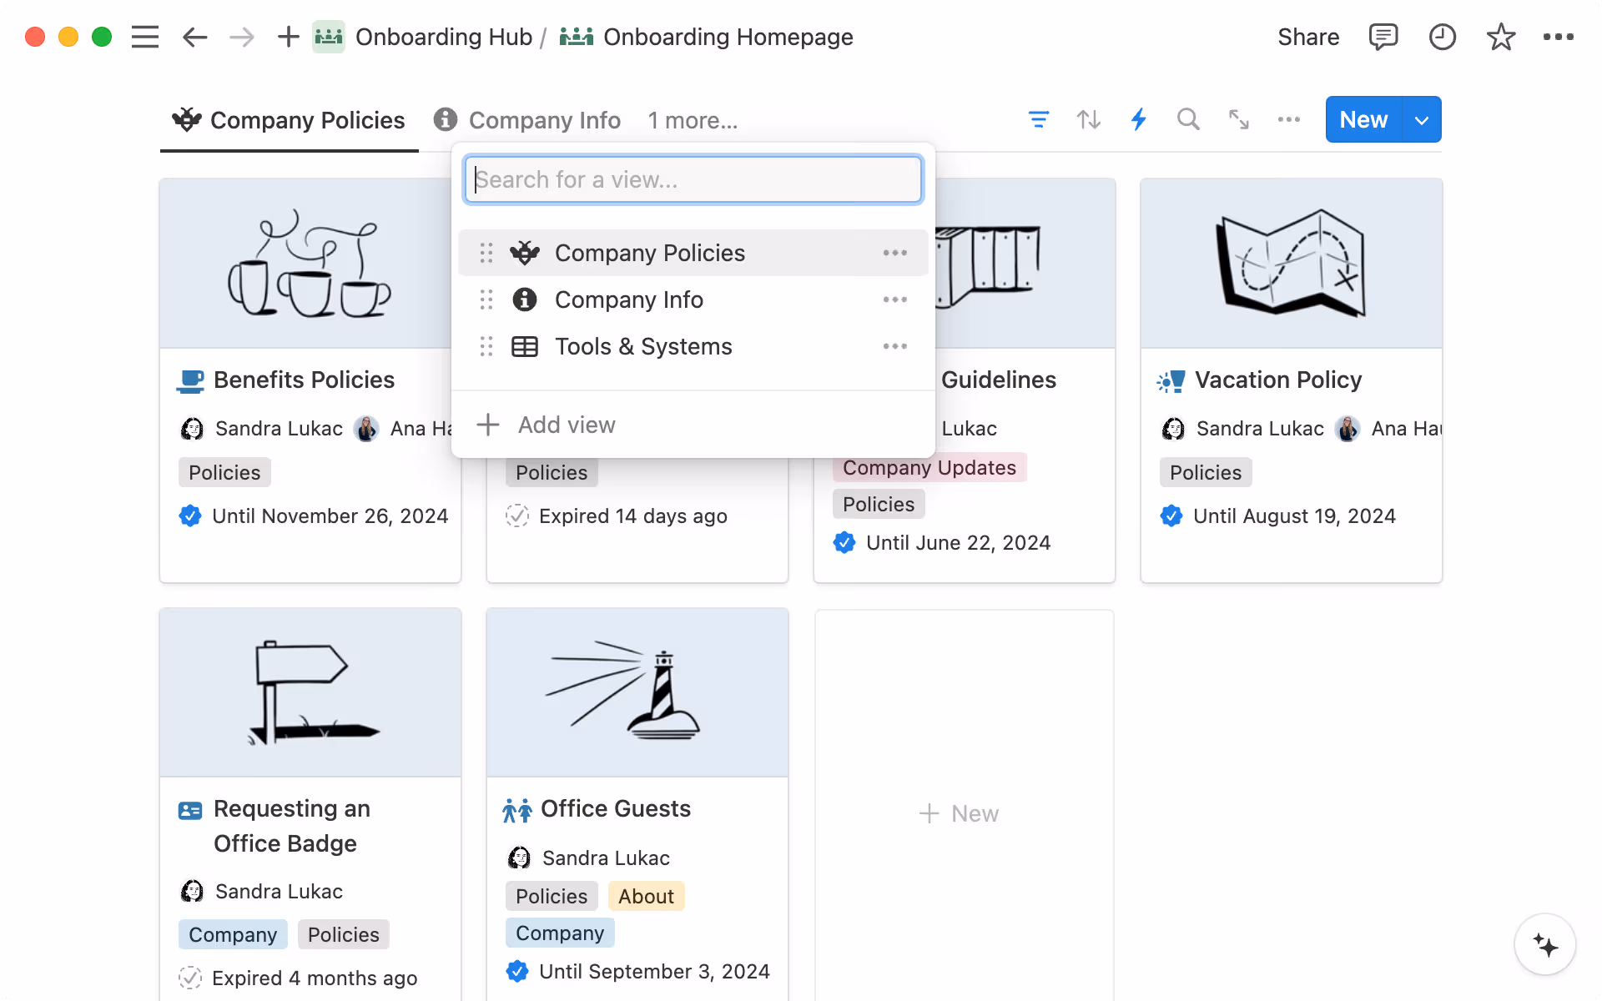Switch to the Company Info tab
The image size is (1602, 1001).
pyautogui.click(x=544, y=120)
